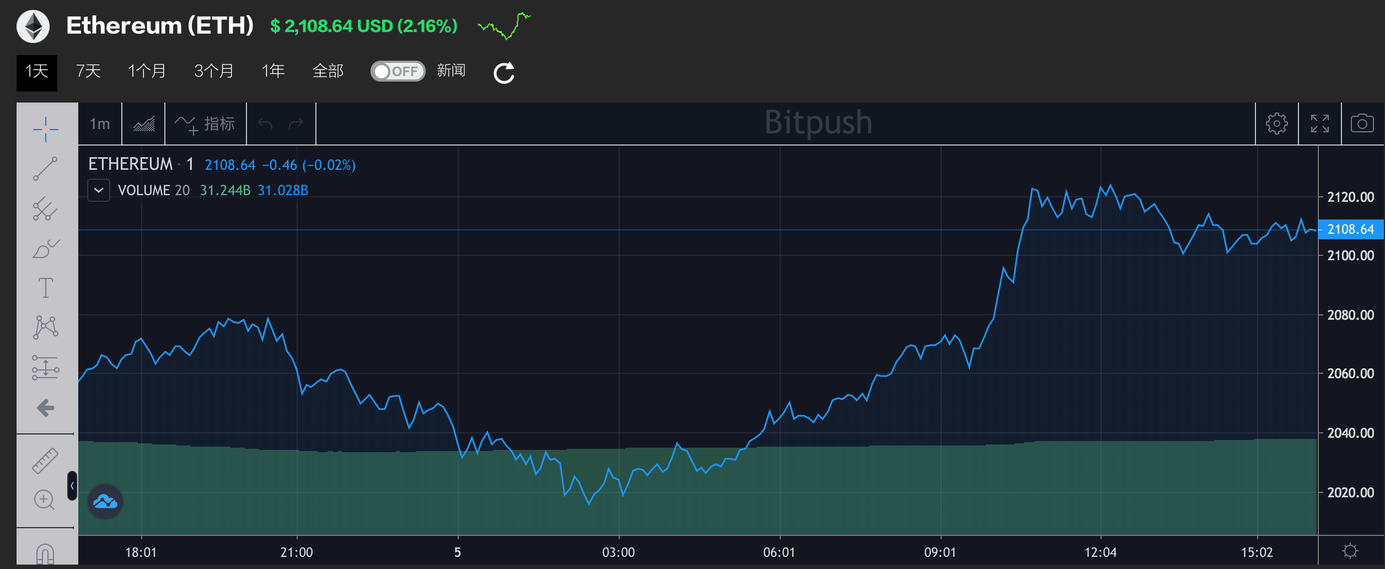This screenshot has width=1385, height=569.
Task: Open the 1m interval dropdown
Action: click(100, 124)
